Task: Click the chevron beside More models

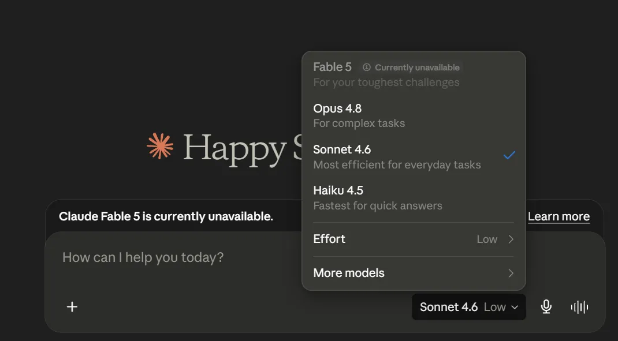Action: 511,273
